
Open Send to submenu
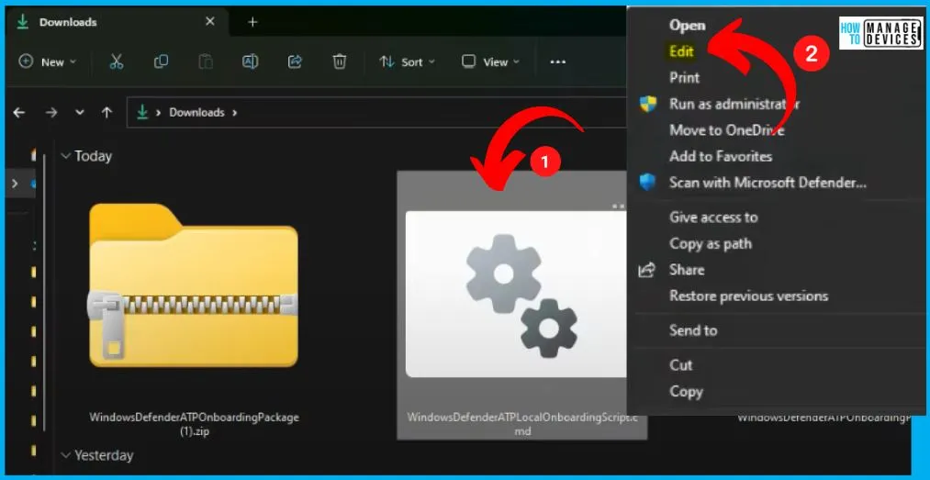pyautogui.click(x=693, y=330)
